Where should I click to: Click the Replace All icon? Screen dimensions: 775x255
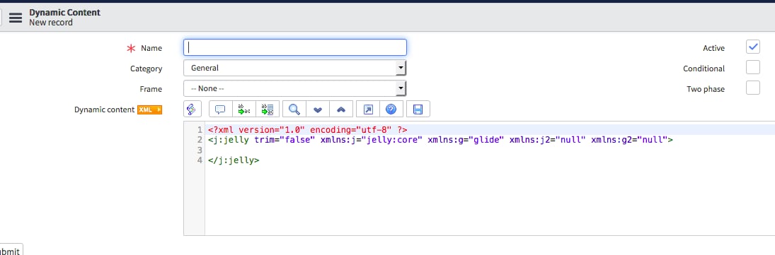tap(268, 109)
